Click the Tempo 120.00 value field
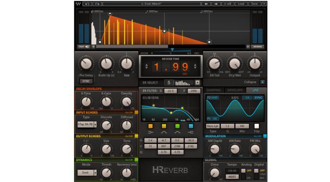Screen dimensions: 330x182 pos(232,170)
